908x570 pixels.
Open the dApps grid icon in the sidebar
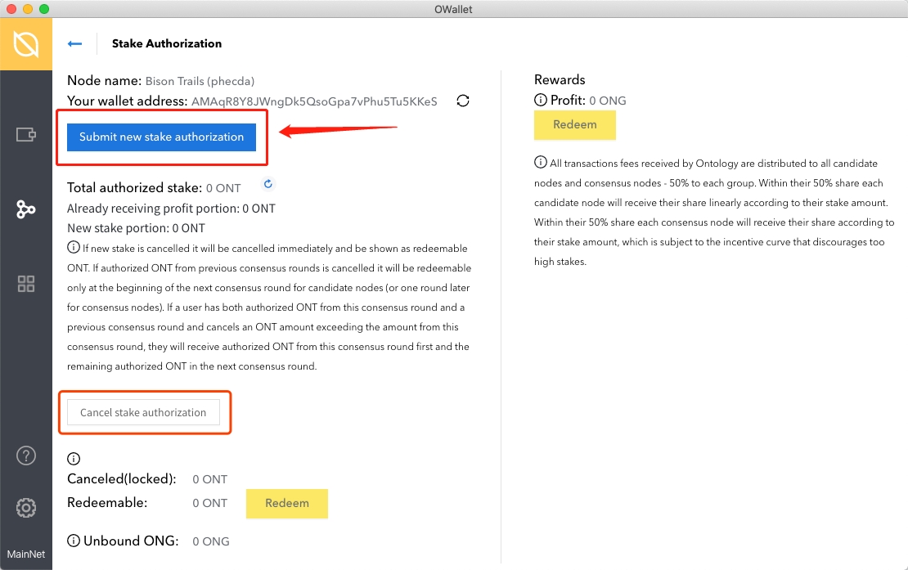(26, 284)
